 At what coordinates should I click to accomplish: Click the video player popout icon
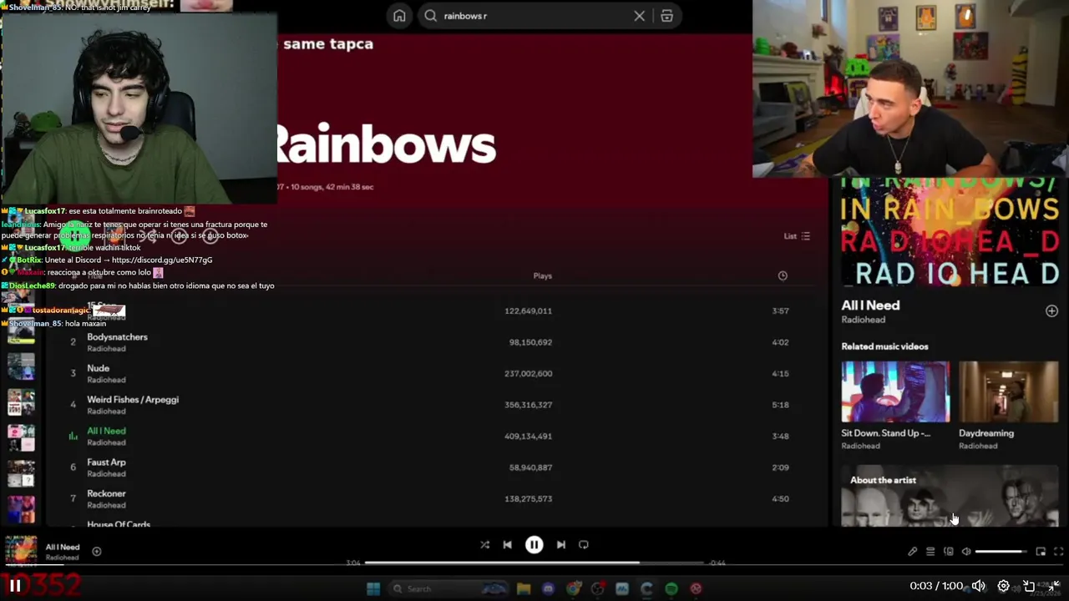point(1029,586)
